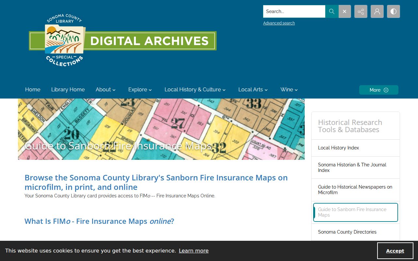Expand the Local Arts menu
Screen dimensions: 418x261
253,89
